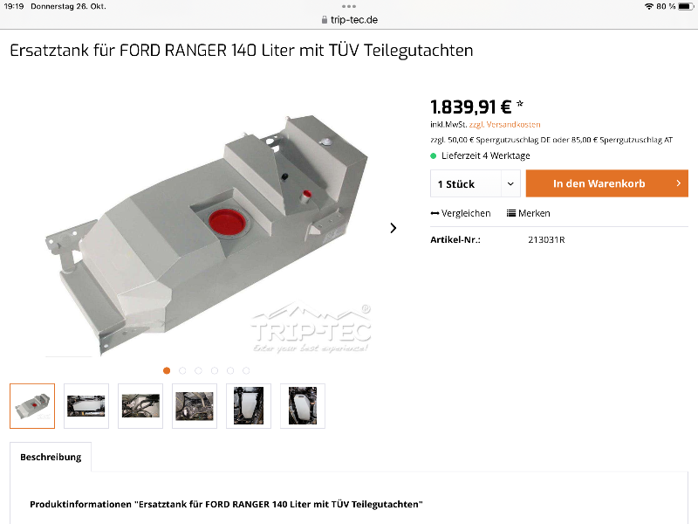This screenshot has width=698, height=524.
Task: Click the Merken list icon
Action: click(x=511, y=213)
